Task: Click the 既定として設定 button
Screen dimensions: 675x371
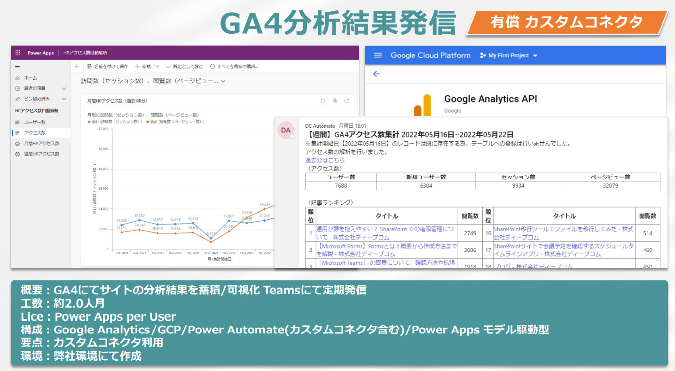Action: (x=184, y=67)
